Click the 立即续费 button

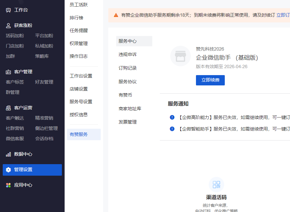click(210, 80)
